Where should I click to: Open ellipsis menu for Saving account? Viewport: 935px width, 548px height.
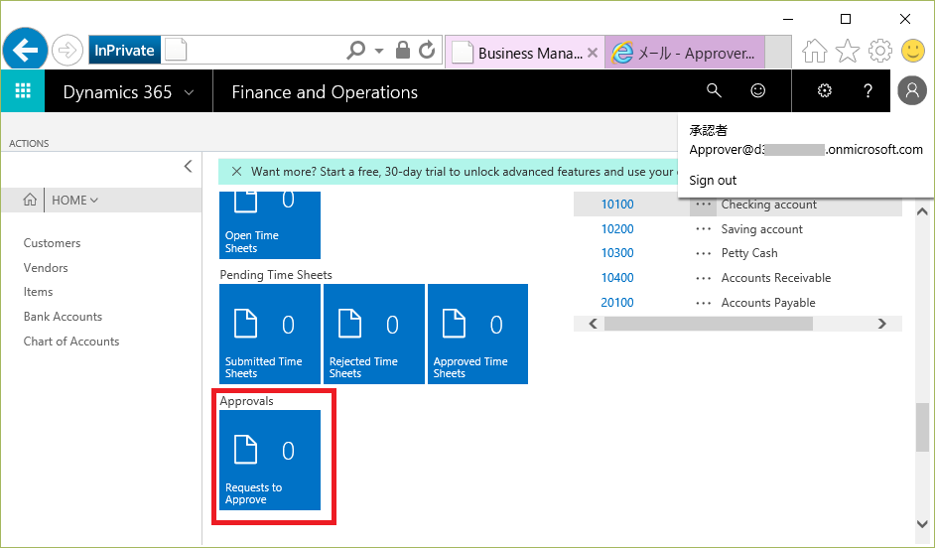(x=703, y=229)
